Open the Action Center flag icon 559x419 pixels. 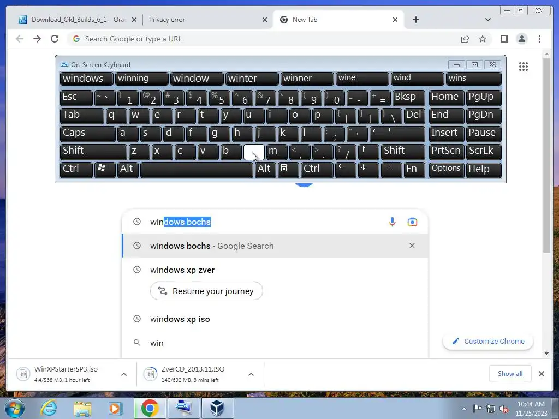477,409
